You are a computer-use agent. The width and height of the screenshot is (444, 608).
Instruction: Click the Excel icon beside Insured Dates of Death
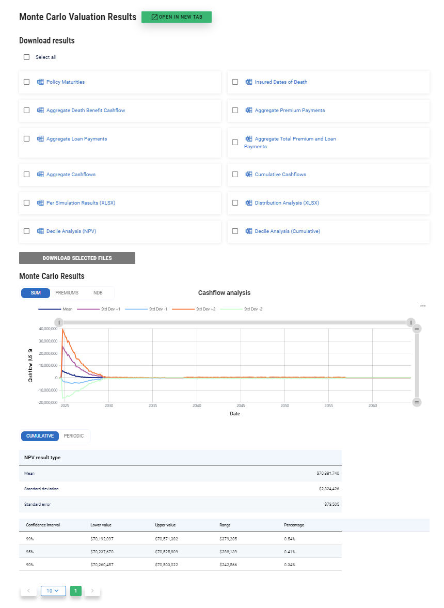[x=249, y=82]
